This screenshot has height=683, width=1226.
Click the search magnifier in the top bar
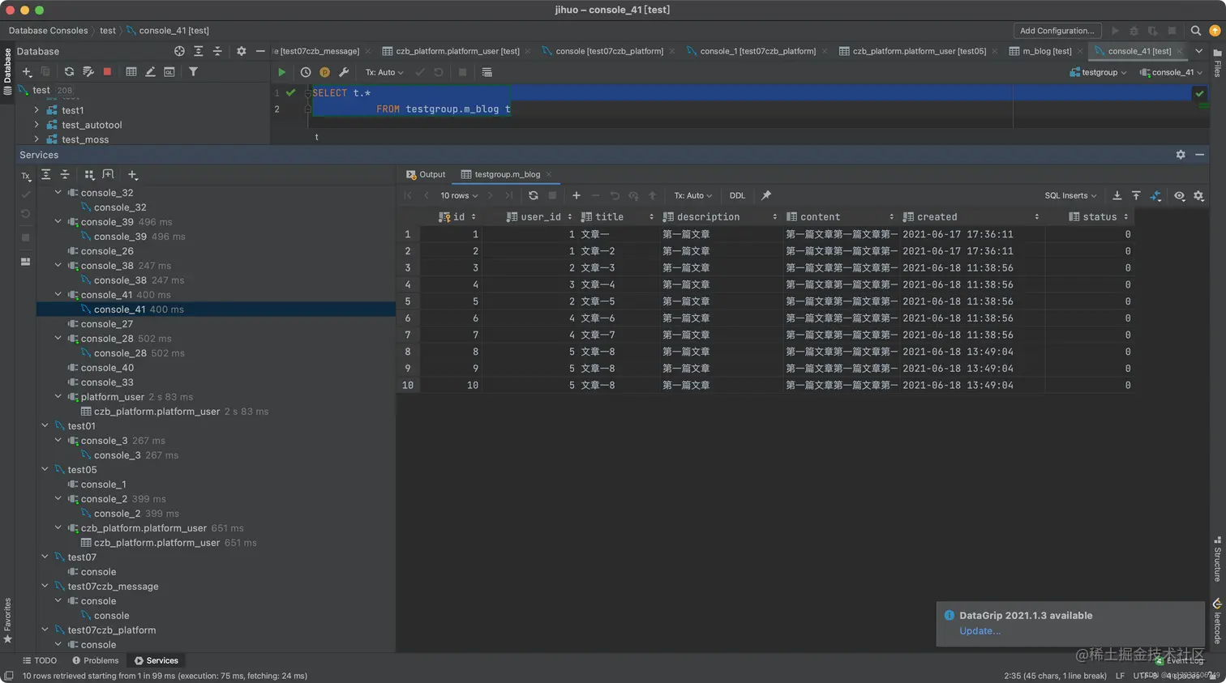click(x=1195, y=31)
